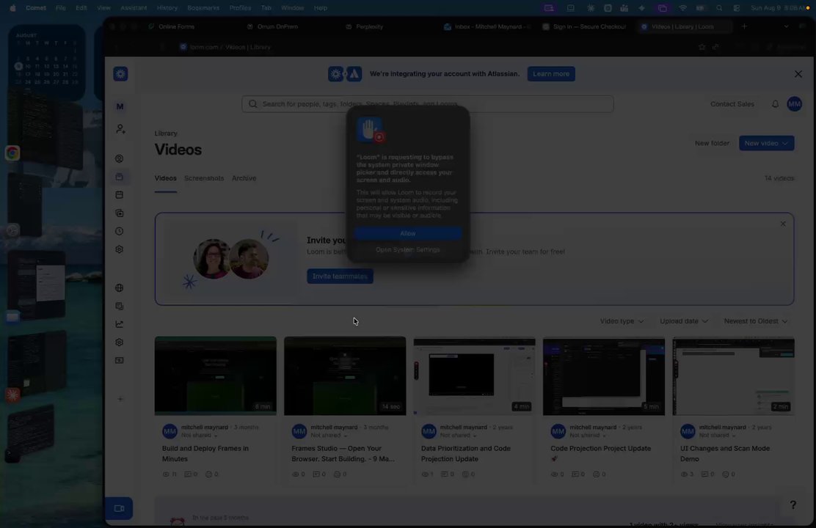Open the History menu in menu bar

[167, 8]
